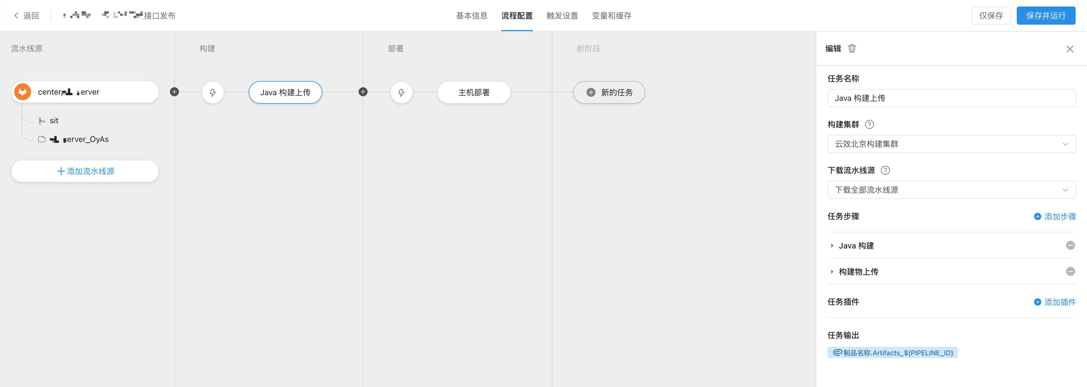Open the trash icon to delete the task
This screenshot has height=387, width=1087.
[852, 48]
